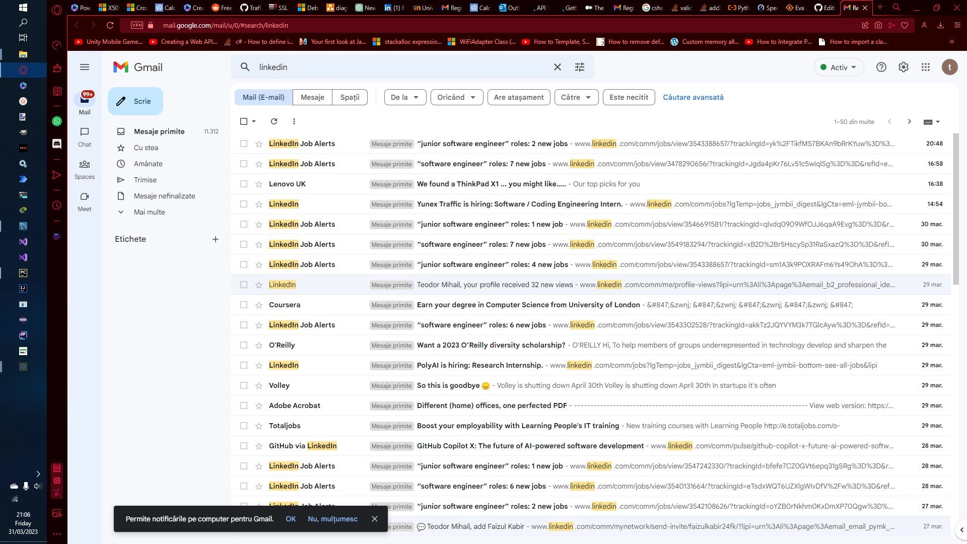Viewport: 967px width, 544px height.
Task: Open Discord in the Opera sidebar
Action: [57, 144]
